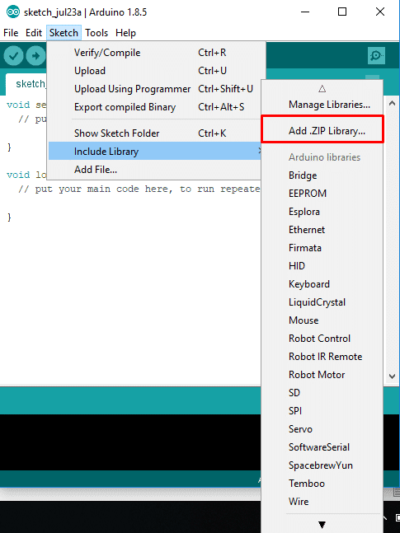Expand the Include Library submenu arrow

(x=260, y=151)
